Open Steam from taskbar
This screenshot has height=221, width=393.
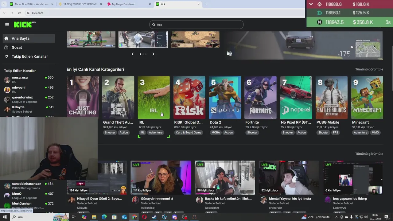pyautogui.click(x=154, y=217)
